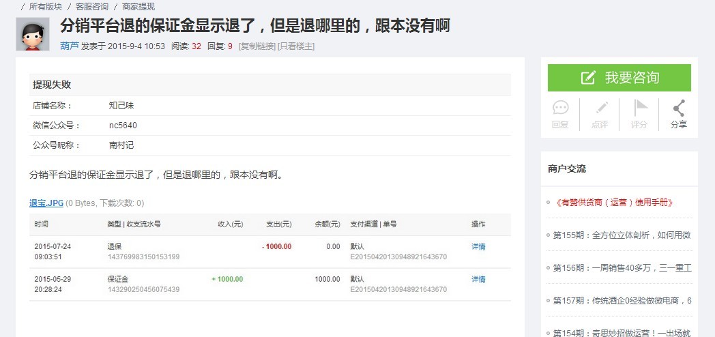The image size is (715, 337).
Task: Download the 退宝.JPG attachment
Action: click(46, 203)
